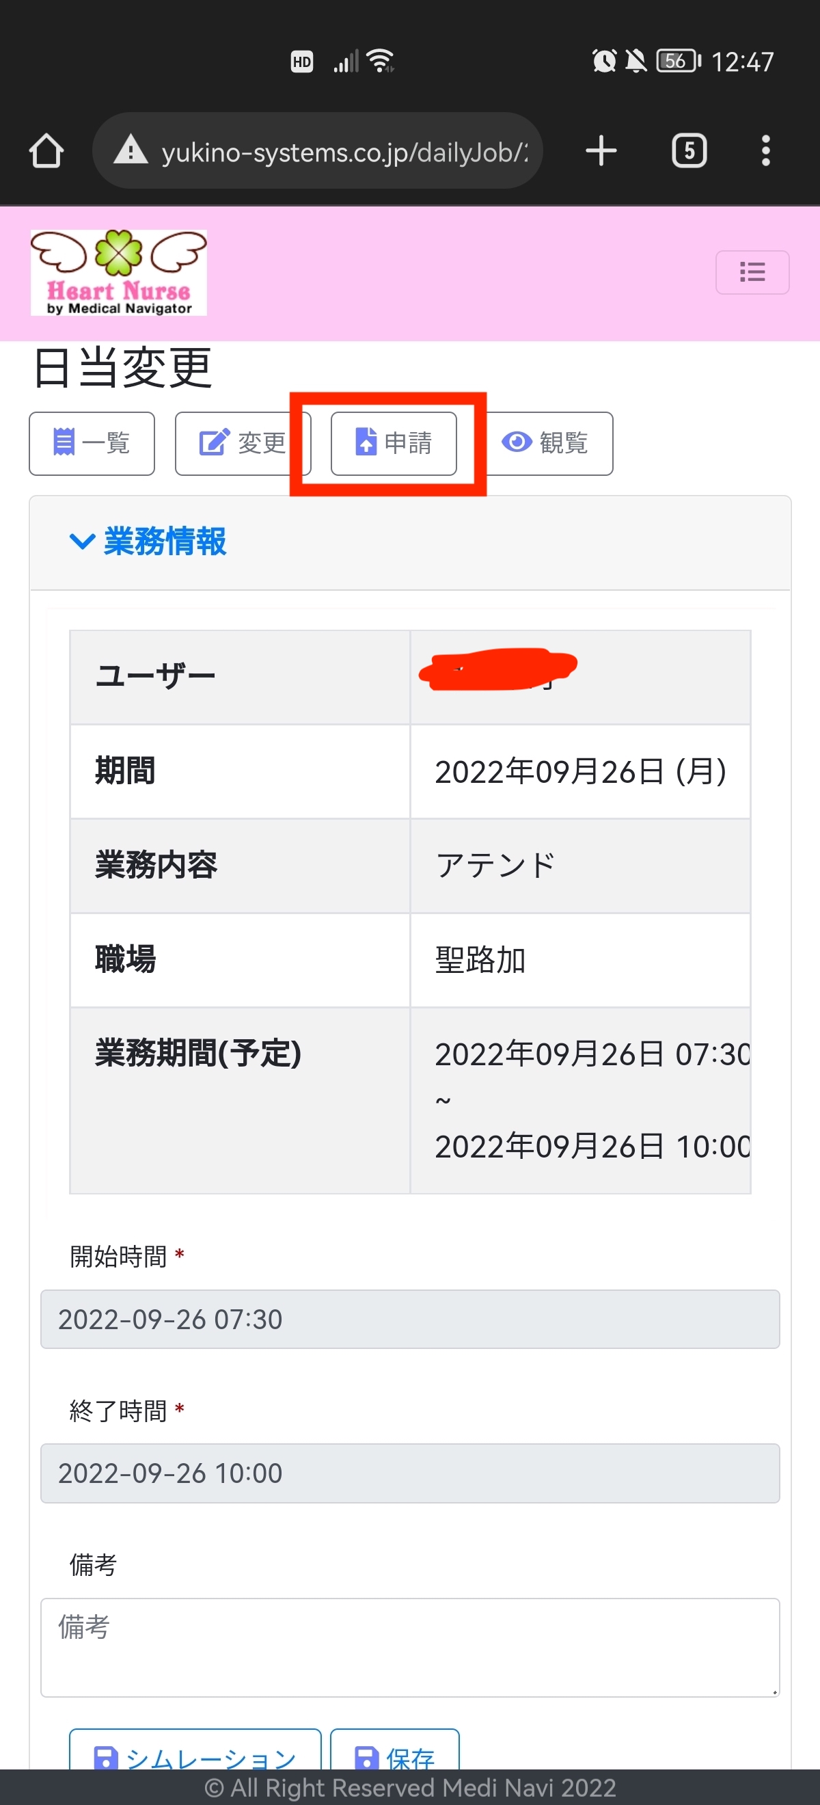Viewport: 820px width, 1805px height.
Task: Open the browser three-dot menu
Action: (x=765, y=150)
